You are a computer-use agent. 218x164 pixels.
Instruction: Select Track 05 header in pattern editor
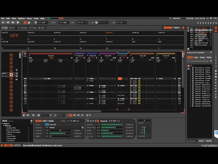(x=124, y=56)
